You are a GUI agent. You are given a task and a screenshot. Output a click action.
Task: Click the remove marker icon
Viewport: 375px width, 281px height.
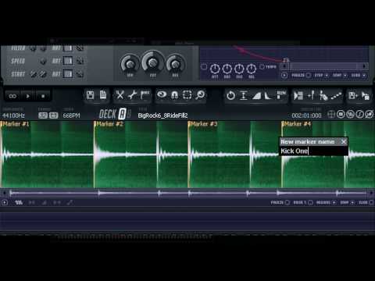(323, 95)
